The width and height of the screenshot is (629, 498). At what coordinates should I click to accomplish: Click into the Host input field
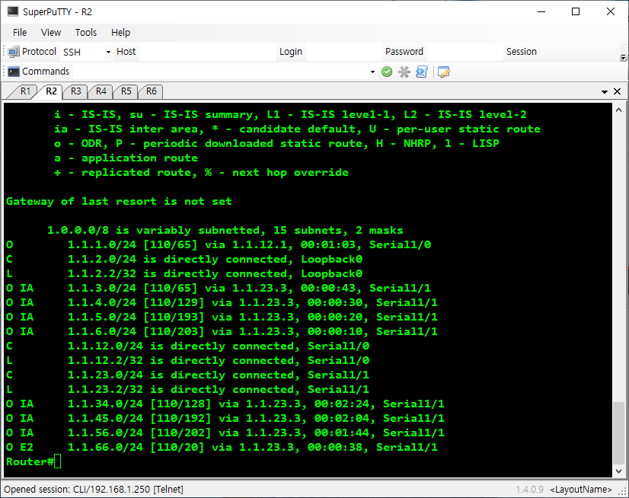click(207, 53)
